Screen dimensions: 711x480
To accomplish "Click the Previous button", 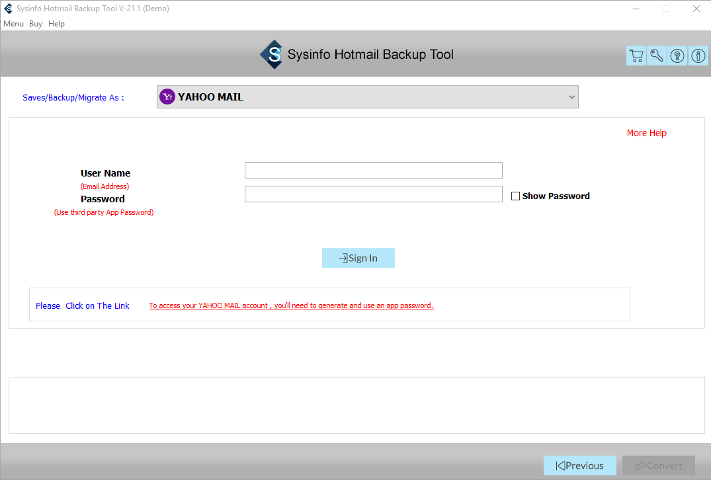I will click(580, 465).
